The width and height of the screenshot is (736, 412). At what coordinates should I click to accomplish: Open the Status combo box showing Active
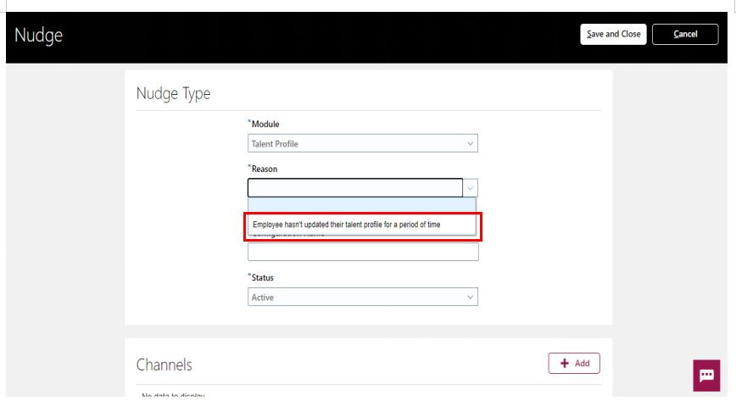(x=363, y=297)
